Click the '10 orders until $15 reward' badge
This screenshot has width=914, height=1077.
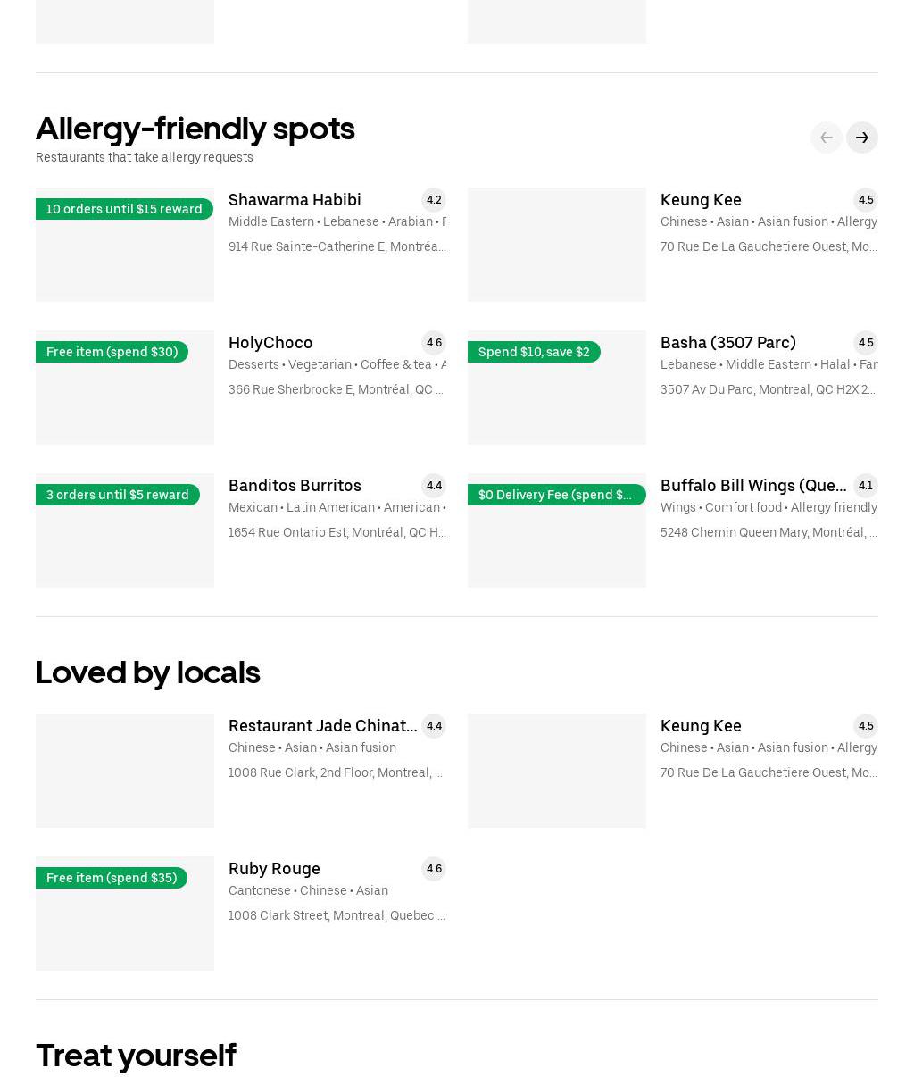click(124, 209)
